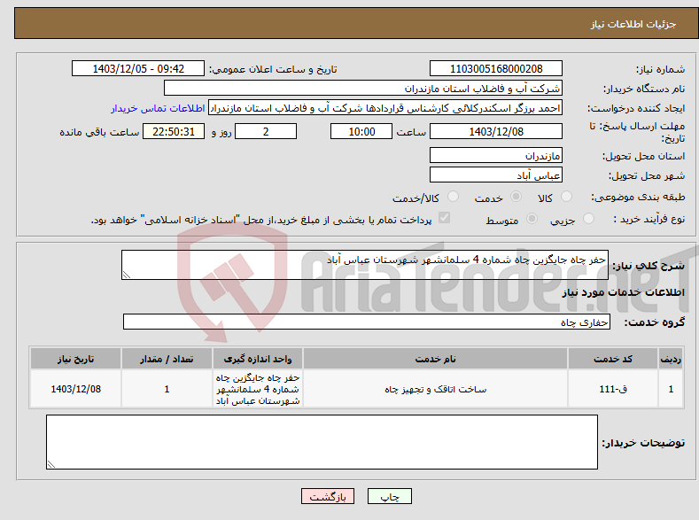Click the unit cell حفر چاه جایگزین چاه شماره 4
699x520 pixels.
tap(257, 389)
